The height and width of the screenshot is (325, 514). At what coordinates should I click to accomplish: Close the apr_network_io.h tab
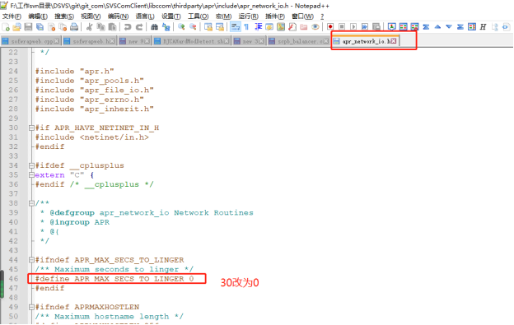(x=394, y=41)
